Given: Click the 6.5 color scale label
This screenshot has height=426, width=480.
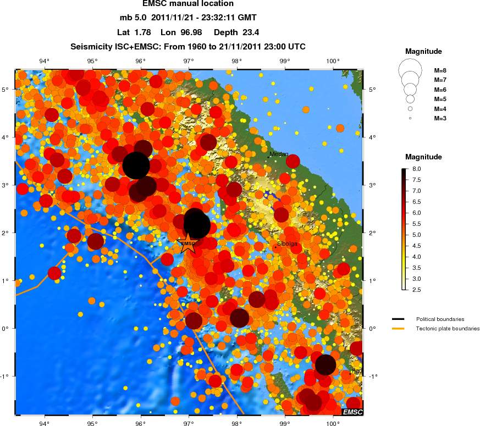Looking at the screenshot, I should point(416,202).
